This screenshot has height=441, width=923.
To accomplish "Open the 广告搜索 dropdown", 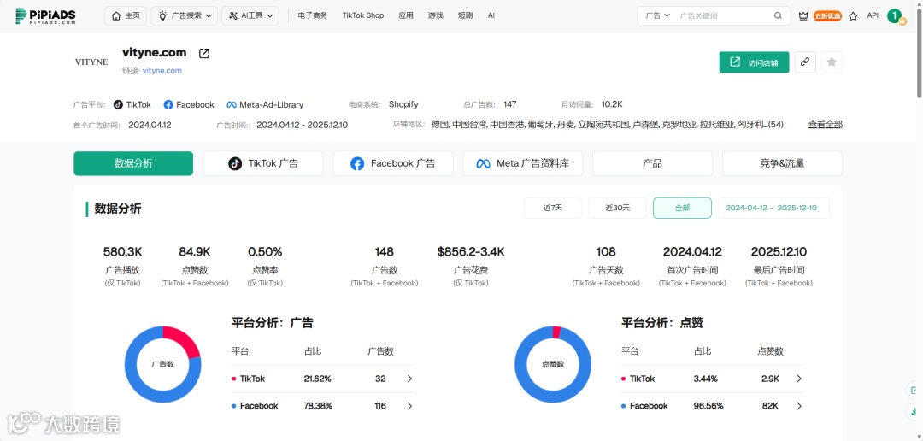I will (185, 16).
